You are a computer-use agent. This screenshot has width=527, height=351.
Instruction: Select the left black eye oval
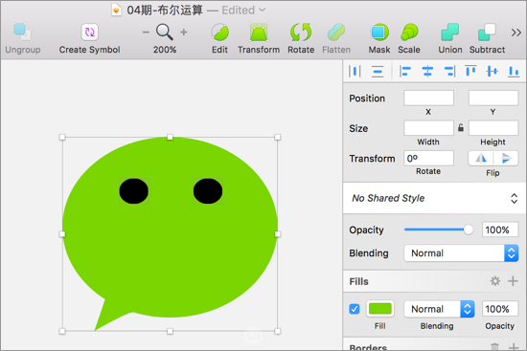pyautogui.click(x=134, y=191)
